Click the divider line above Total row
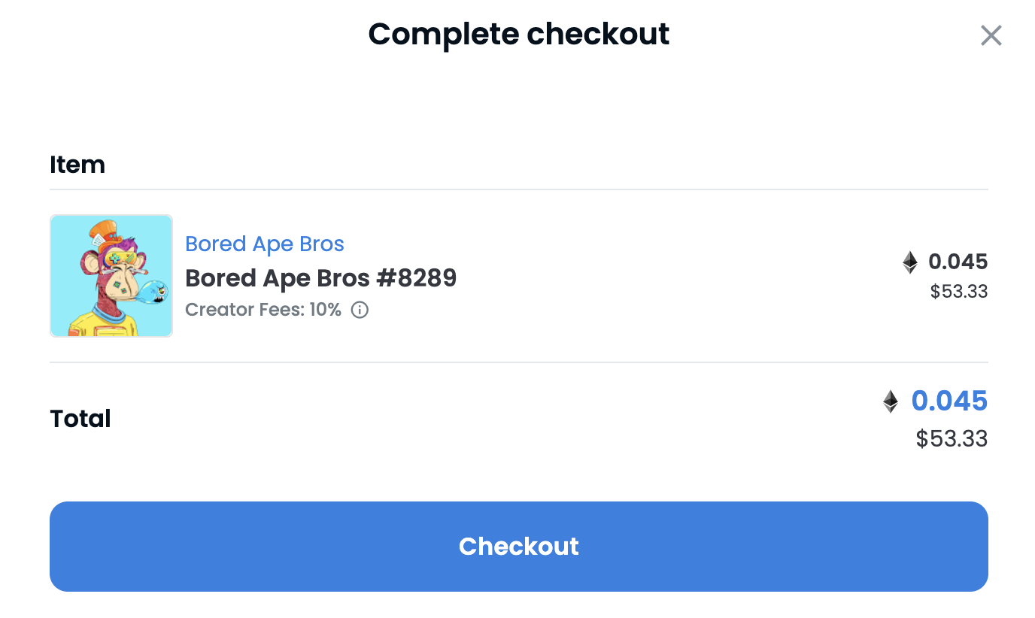The height and width of the screenshot is (618, 1035). point(518,362)
